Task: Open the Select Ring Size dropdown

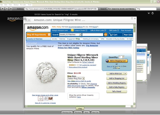Action: click(x=76, y=78)
